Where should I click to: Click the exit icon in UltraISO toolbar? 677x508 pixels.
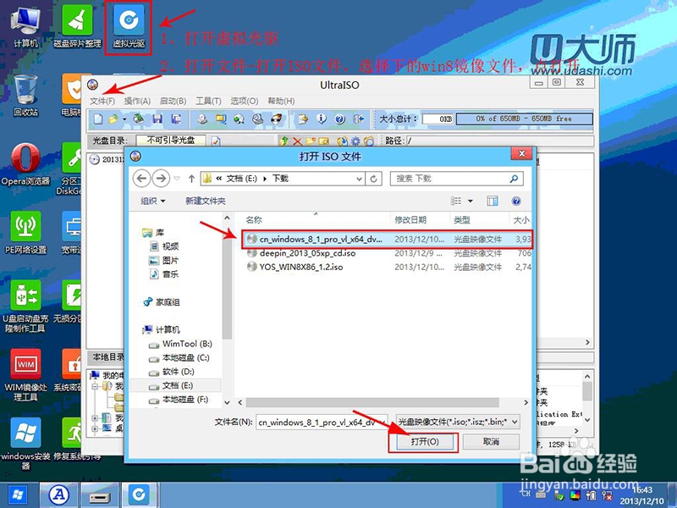pos(358,119)
